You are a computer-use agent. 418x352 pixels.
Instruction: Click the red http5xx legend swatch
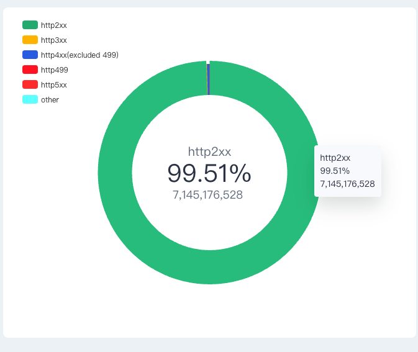30,84
